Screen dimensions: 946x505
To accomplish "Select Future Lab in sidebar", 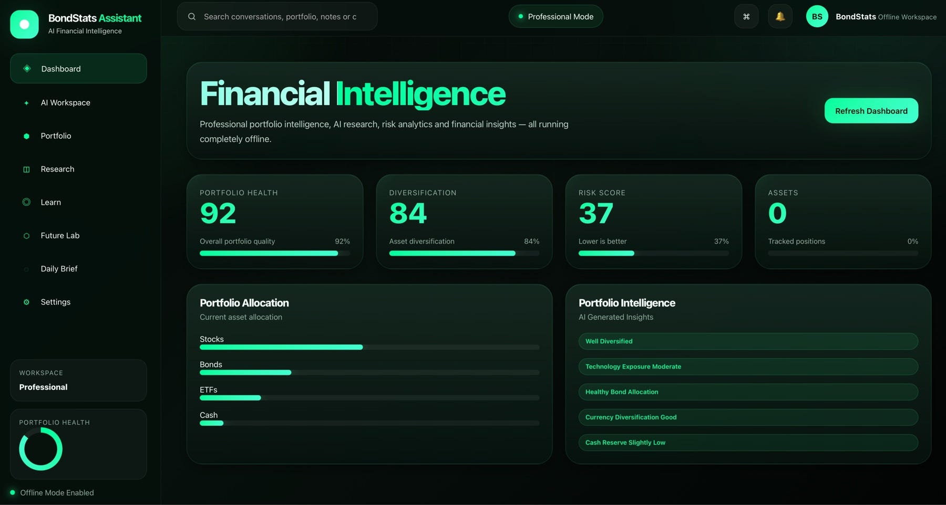I will point(78,236).
